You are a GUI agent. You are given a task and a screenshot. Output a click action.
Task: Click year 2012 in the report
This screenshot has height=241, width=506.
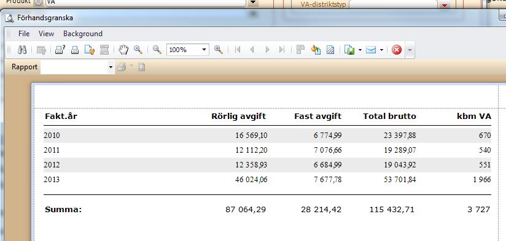[52, 165]
